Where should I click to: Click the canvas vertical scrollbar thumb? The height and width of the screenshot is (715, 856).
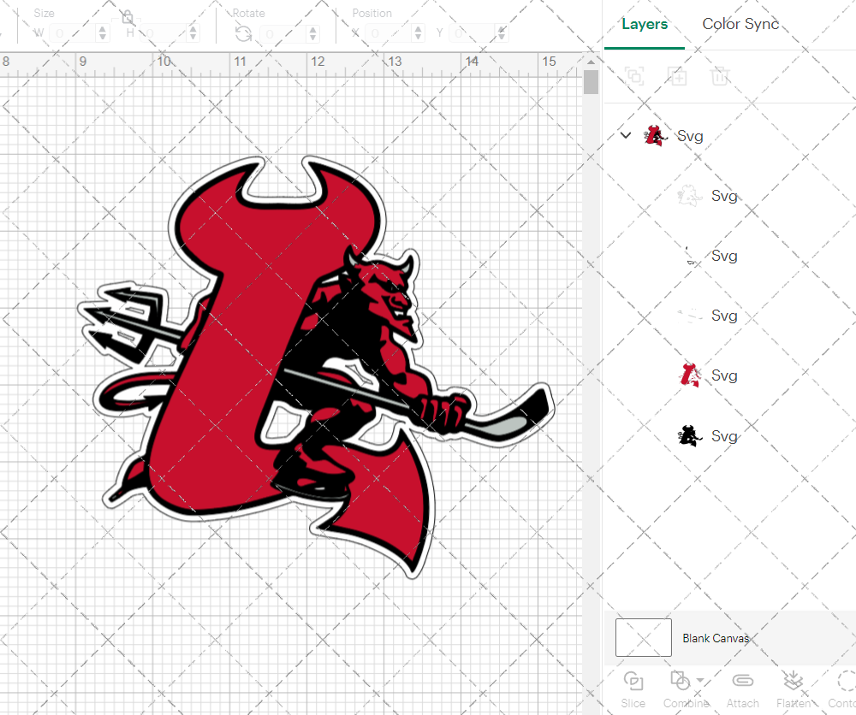point(591,82)
